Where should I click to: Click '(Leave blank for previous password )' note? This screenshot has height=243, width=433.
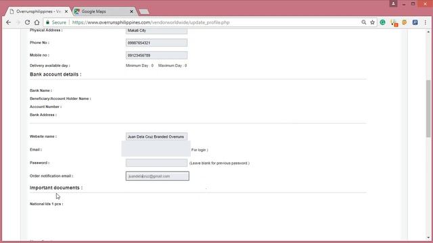(219, 163)
